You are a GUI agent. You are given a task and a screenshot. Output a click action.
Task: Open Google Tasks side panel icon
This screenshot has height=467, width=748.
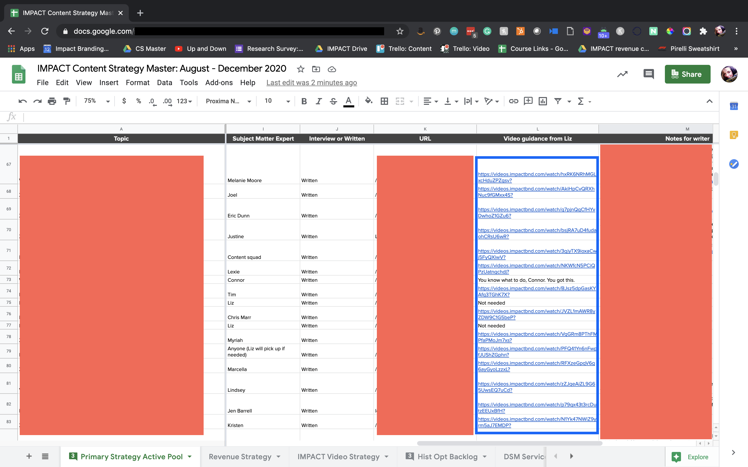734,164
